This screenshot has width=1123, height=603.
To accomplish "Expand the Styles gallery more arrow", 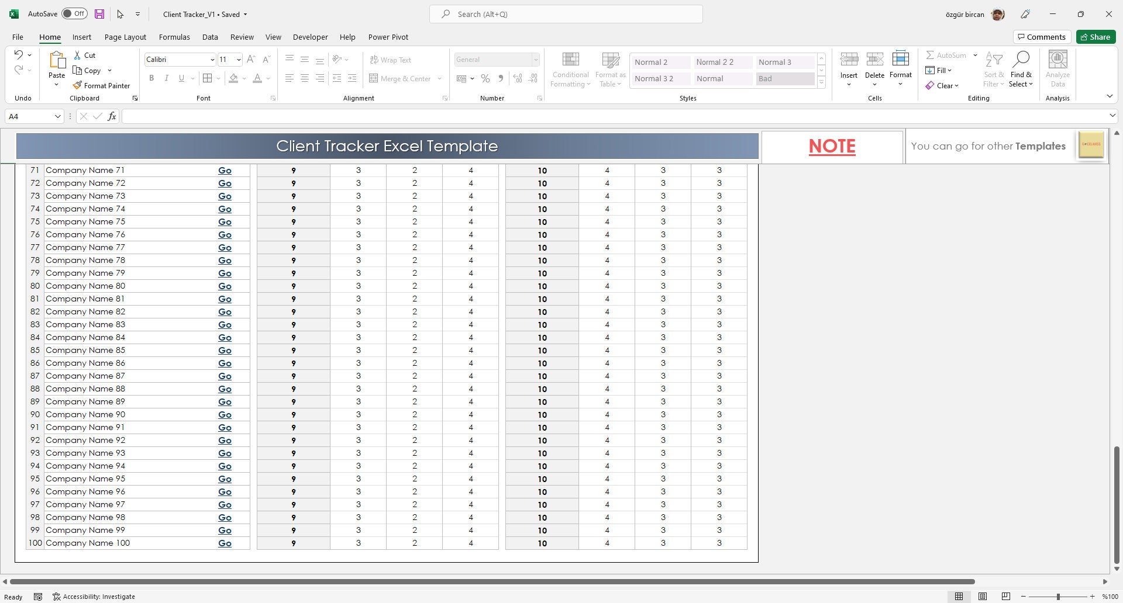I will 821,82.
